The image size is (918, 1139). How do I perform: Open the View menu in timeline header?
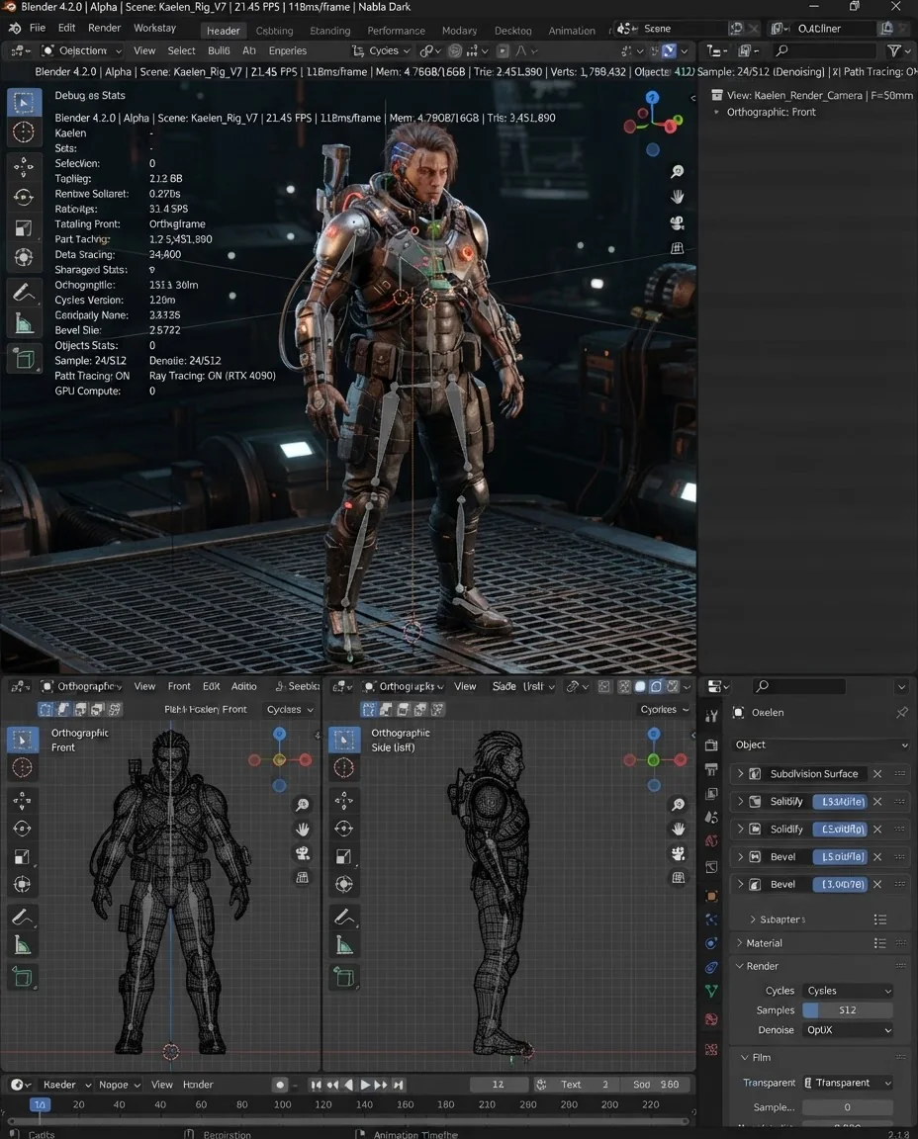[161, 1085]
